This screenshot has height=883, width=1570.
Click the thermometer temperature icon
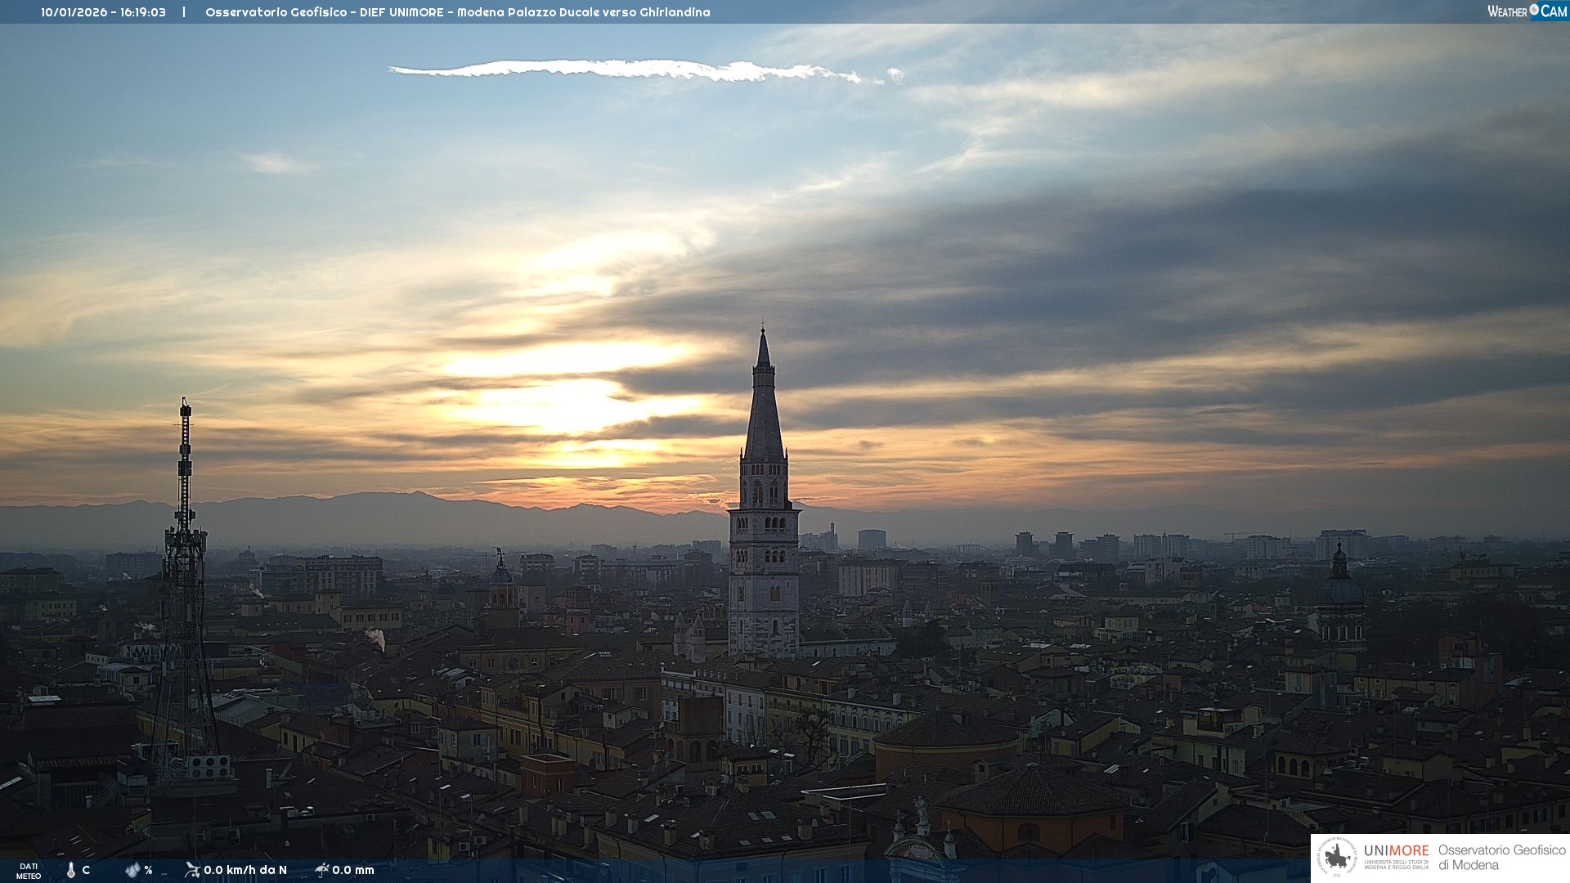(x=71, y=870)
